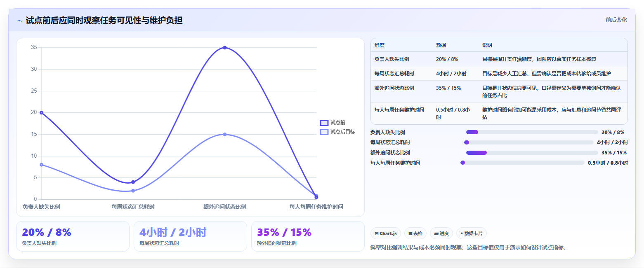The width and height of the screenshot is (644, 268).
Task: Click the 表格 chip
Action: (x=415, y=233)
